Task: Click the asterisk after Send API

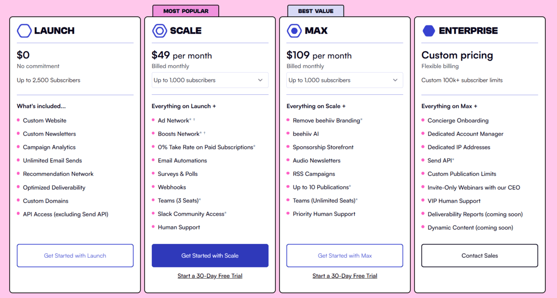Action: point(453,160)
